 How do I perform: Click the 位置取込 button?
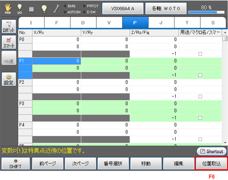pyautogui.click(x=211, y=163)
